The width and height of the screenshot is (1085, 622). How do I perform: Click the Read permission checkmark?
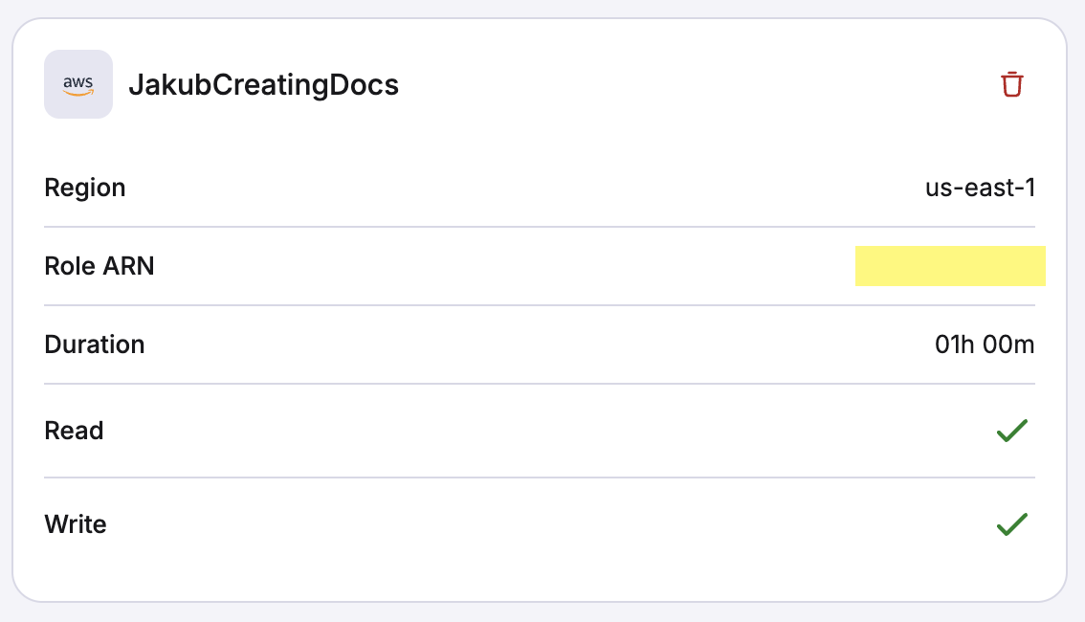pos(1014,431)
